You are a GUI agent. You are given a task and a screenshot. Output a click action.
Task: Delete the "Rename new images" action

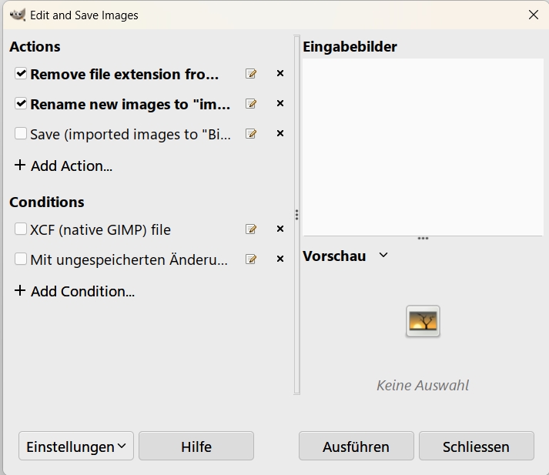click(280, 104)
